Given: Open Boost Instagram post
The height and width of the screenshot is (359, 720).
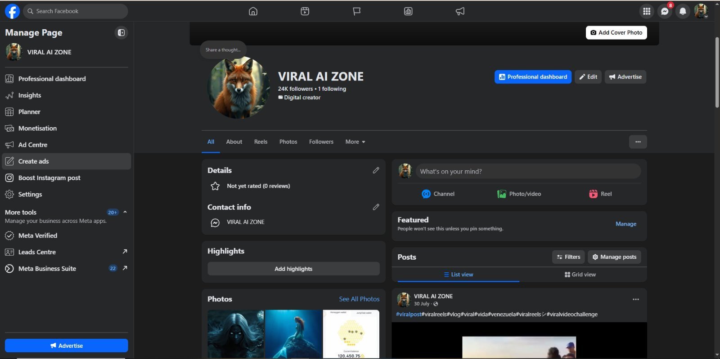Looking at the screenshot, I should click(x=67, y=178).
